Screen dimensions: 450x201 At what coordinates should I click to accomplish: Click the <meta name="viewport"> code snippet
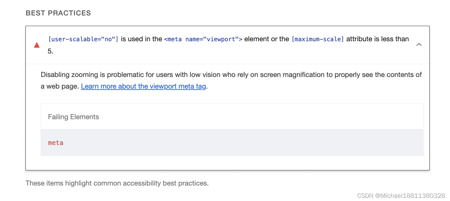tap(203, 39)
